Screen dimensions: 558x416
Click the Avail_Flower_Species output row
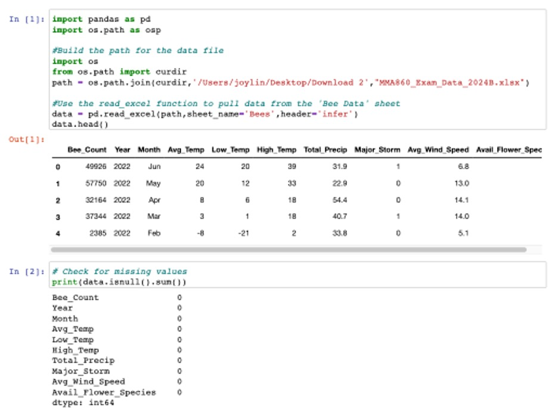coord(117,392)
